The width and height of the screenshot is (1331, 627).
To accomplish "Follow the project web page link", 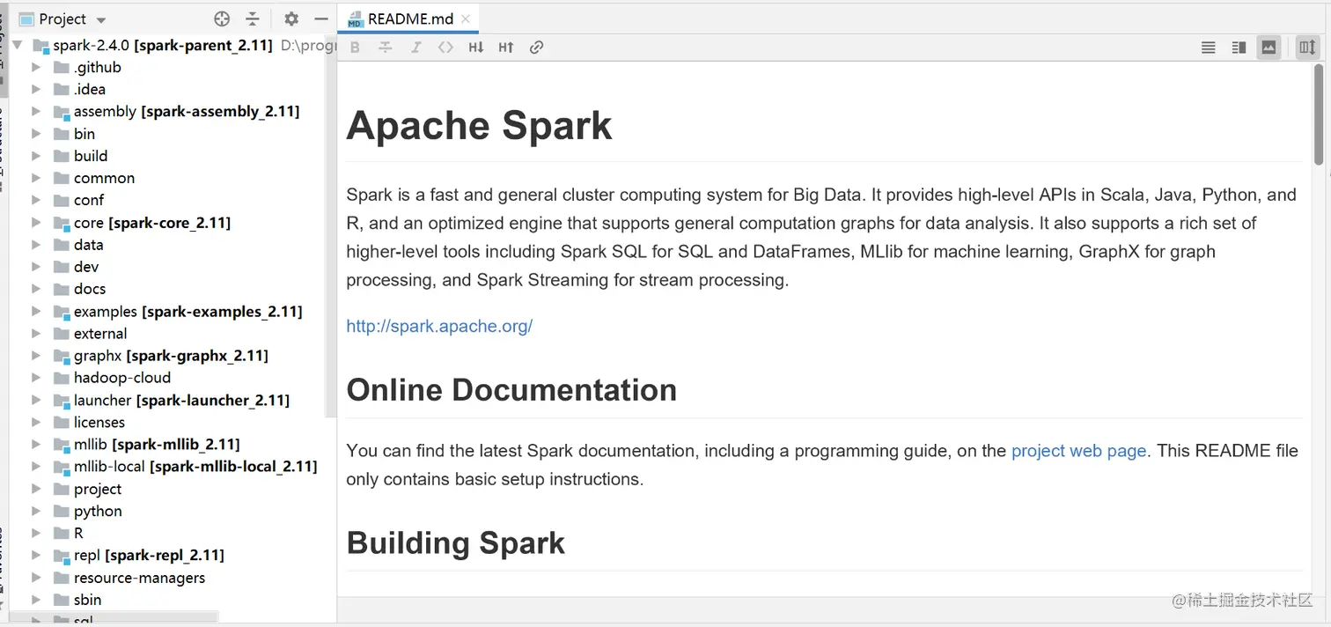I will pyautogui.click(x=1078, y=451).
